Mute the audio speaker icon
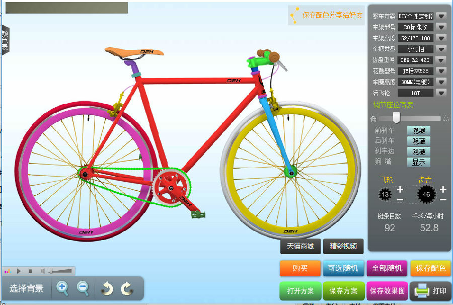This screenshot has height=305, width=453. pos(42,271)
